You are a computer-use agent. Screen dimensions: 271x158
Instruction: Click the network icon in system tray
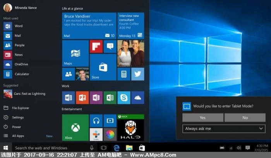[x=231, y=148]
